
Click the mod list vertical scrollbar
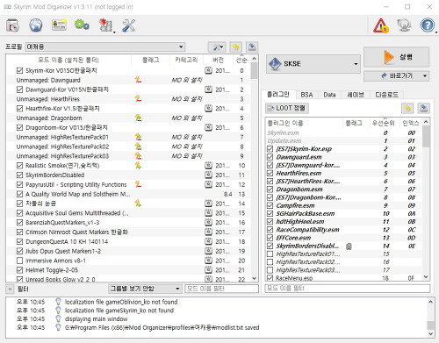pyautogui.click(x=254, y=168)
